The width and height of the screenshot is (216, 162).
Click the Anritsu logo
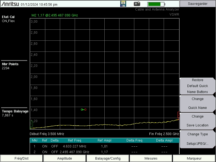click(10, 4)
